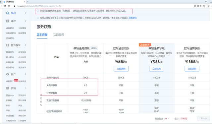The image size is (212, 124).
Task: Click the 直播任务数量 row label
Action: pos(53,100)
